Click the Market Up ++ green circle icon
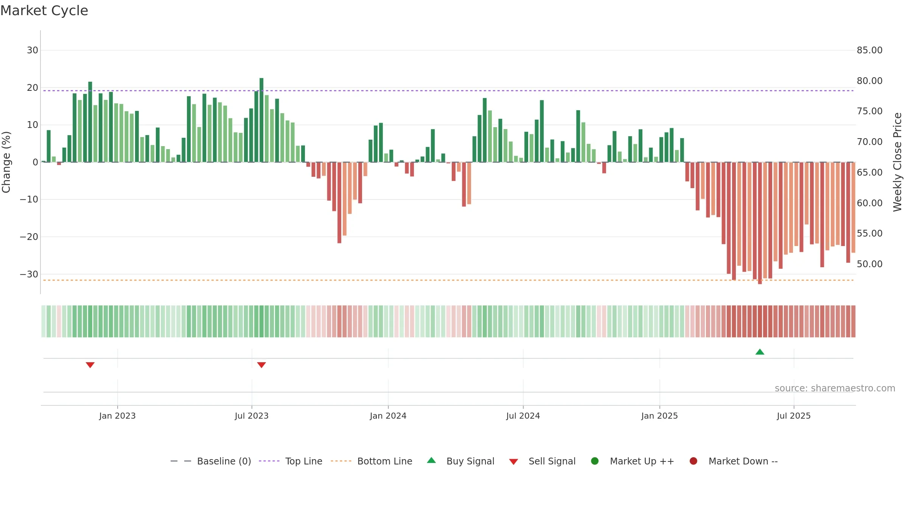908x511 pixels. [595, 461]
